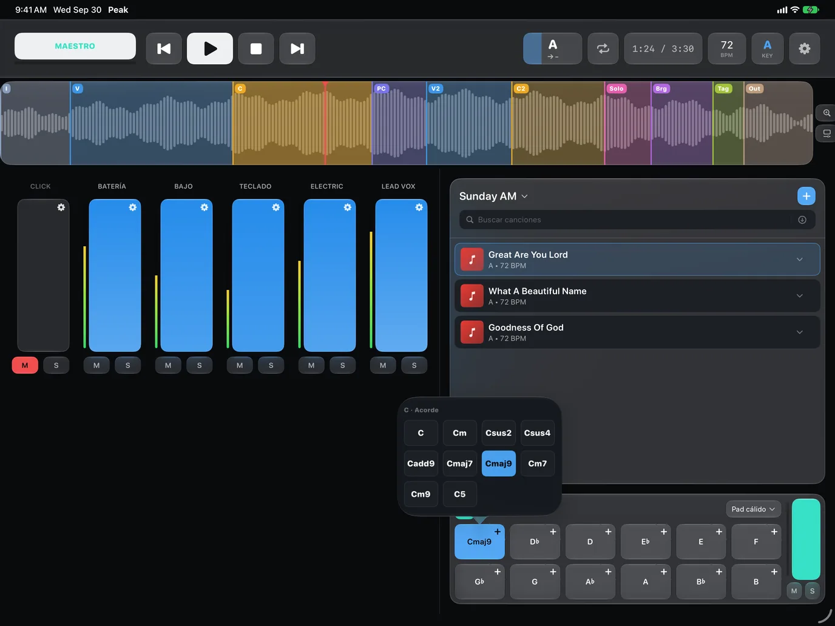Trigger the Bb pad
The height and width of the screenshot is (626, 835).
tap(701, 582)
